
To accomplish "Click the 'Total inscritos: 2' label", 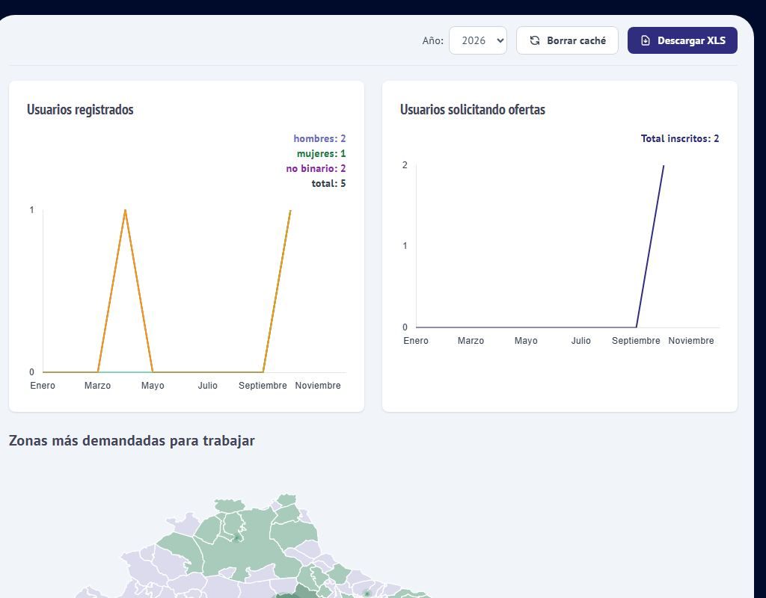I will pyautogui.click(x=680, y=138).
